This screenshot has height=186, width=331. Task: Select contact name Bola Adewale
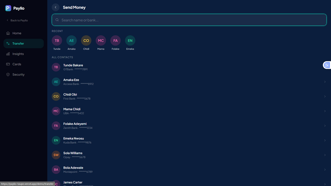(73, 168)
